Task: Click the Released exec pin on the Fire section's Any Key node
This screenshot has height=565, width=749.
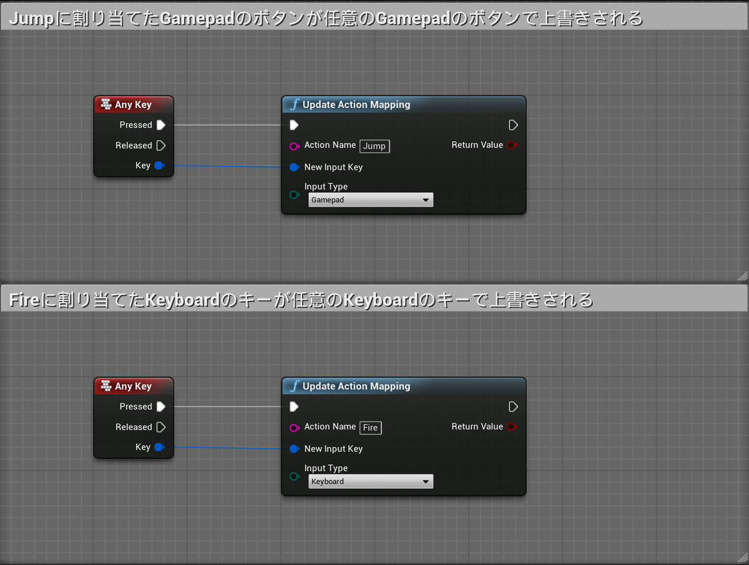Action: [160, 427]
